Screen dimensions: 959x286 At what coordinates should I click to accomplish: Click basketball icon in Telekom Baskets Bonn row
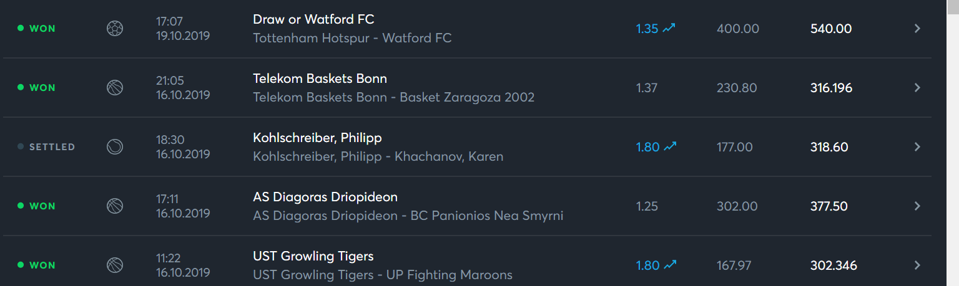pos(115,88)
